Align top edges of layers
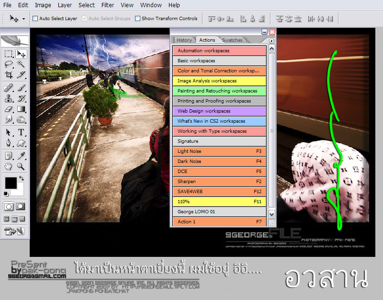Viewport: 383px width, 300px height. (x=212, y=19)
